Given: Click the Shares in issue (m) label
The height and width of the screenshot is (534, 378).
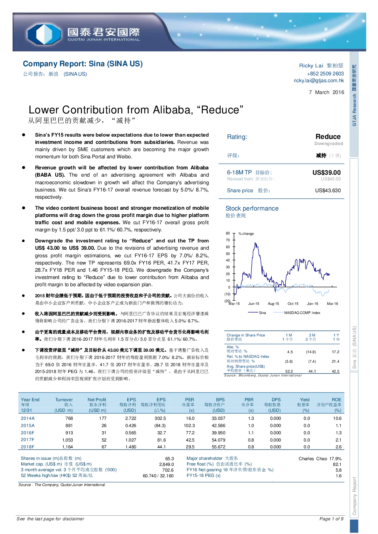Looking at the screenshot, I should (x=51, y=458).
